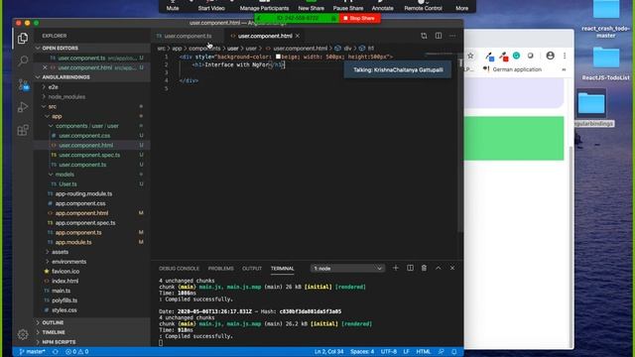This screenshot has width=635, height=357.
Task: Click Stop Share in Zoom bar
Action: coord(359,18)
